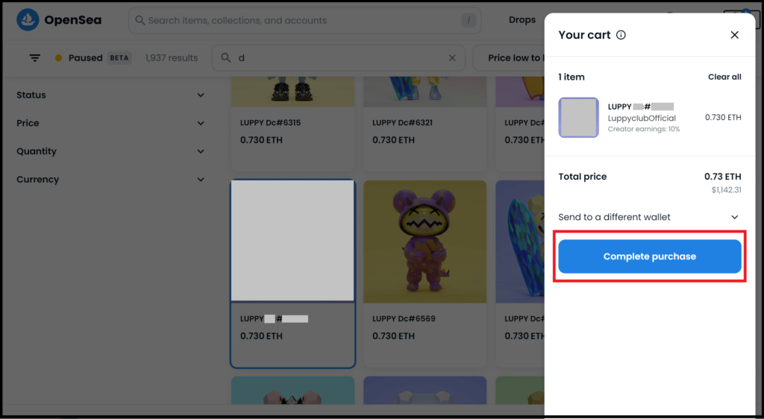Screen dimensions: 764x419
Task: Click the 1 item cart count
Action: [x=572, y=77]
